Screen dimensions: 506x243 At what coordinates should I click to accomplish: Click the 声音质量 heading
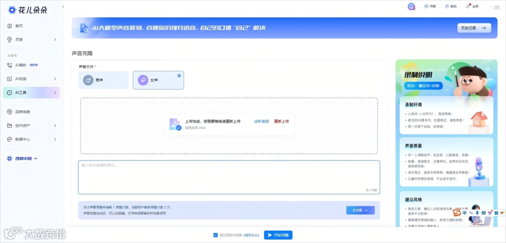coord(413,146)
